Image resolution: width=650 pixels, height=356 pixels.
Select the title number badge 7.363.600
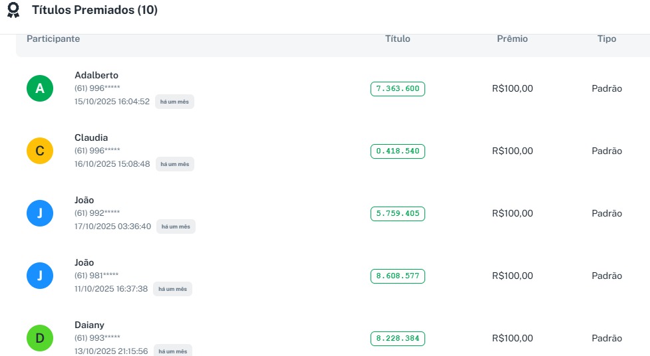pyautogui.click(x=398, y=88)
